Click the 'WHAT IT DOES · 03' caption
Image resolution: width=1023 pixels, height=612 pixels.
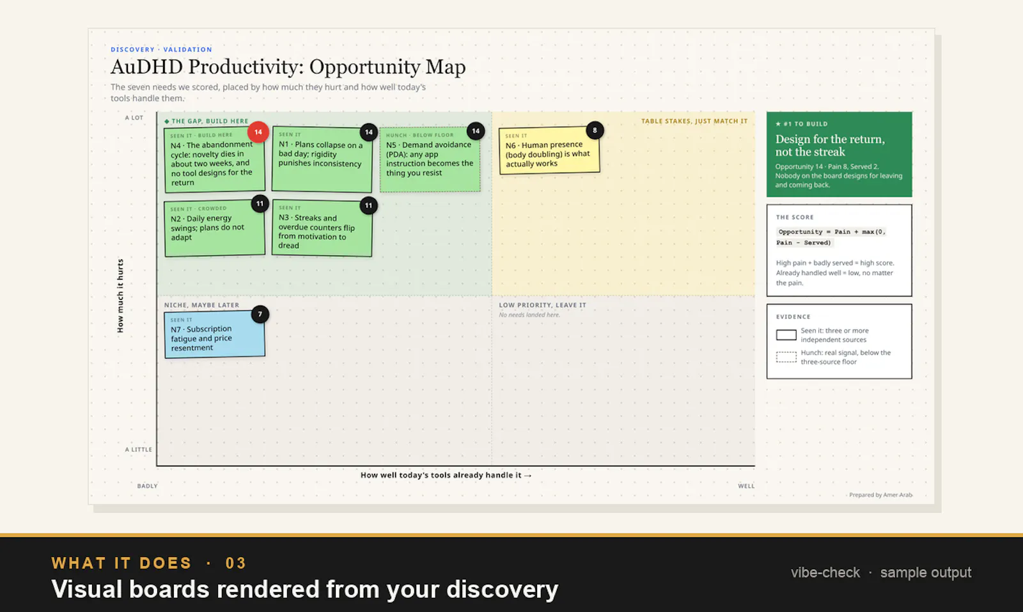(148, 563)
